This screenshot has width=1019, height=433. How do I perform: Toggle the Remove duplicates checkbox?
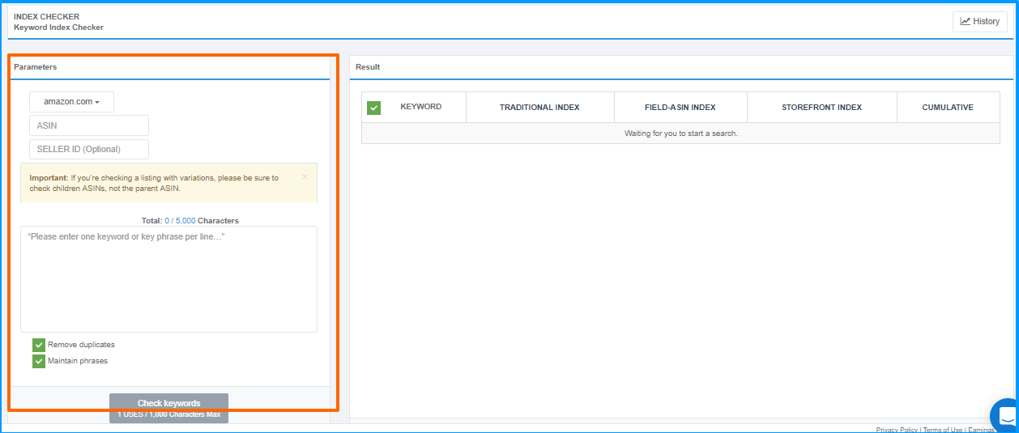pyautogui.click(x=38, y=345)
